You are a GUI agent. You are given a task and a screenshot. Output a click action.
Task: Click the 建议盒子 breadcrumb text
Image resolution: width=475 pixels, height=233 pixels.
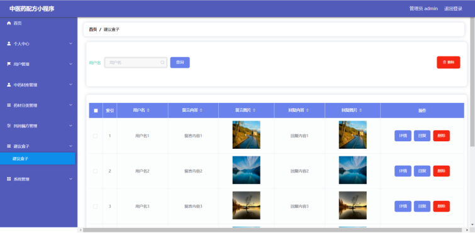pyautogui.click(x=112, y=30)
